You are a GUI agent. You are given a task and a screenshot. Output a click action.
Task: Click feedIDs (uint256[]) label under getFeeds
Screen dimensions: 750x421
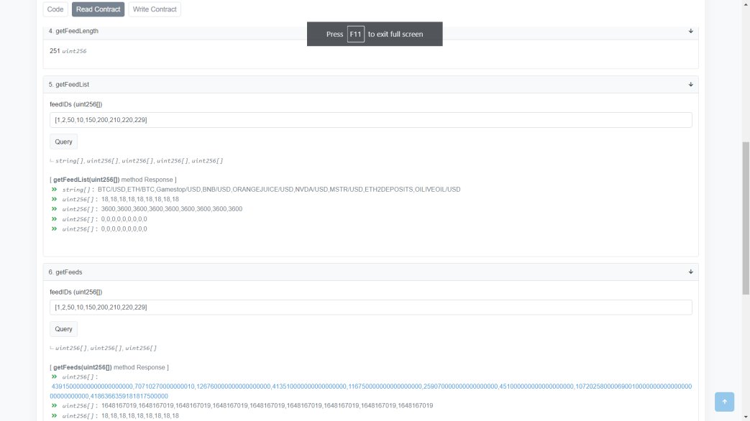tap(76, 292)
